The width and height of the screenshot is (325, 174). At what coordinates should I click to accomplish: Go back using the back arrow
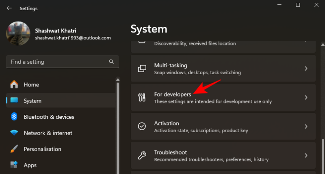(x=9, y=8)
